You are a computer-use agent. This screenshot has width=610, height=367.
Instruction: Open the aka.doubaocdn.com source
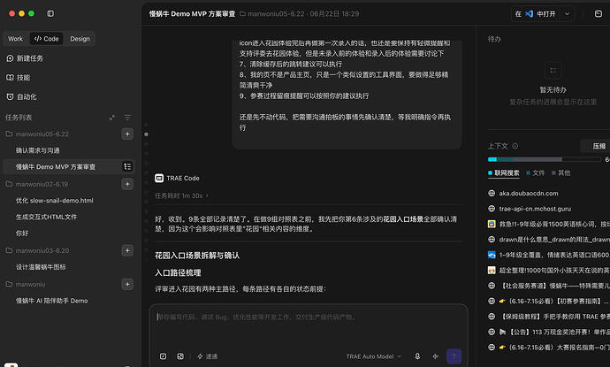point(523,193)
